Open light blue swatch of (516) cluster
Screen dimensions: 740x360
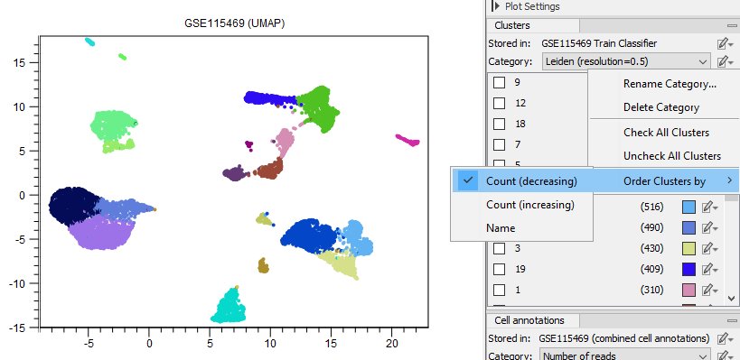pos(688,207)
